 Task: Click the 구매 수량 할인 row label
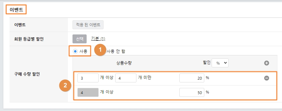(x=27, y=74)
